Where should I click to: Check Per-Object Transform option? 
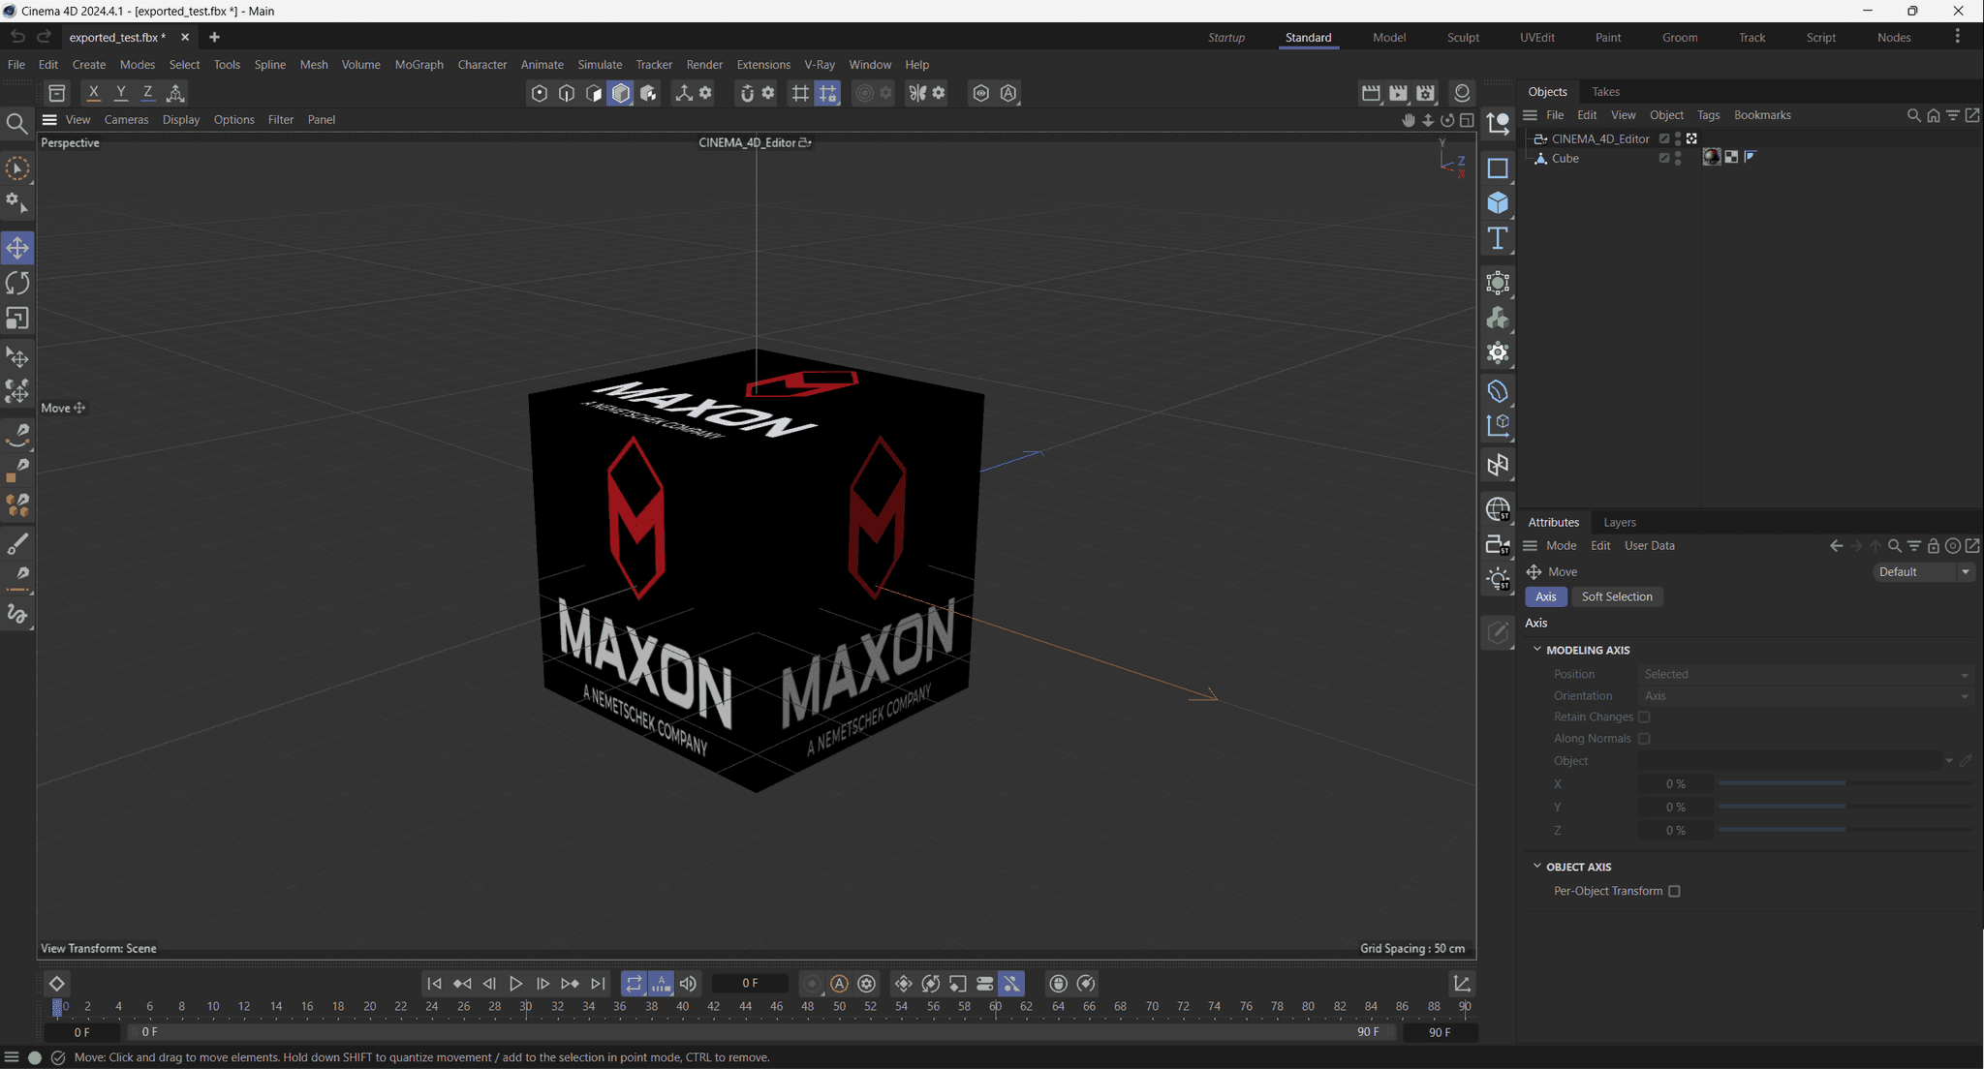(1674, 891)
